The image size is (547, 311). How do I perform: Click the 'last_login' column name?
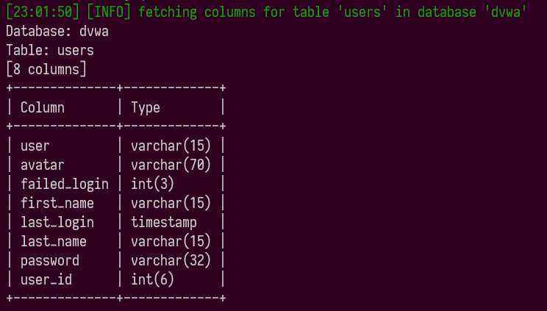[57, 222]
